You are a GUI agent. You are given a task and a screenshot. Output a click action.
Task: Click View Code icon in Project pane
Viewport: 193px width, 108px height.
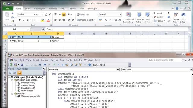click(10, 73)
